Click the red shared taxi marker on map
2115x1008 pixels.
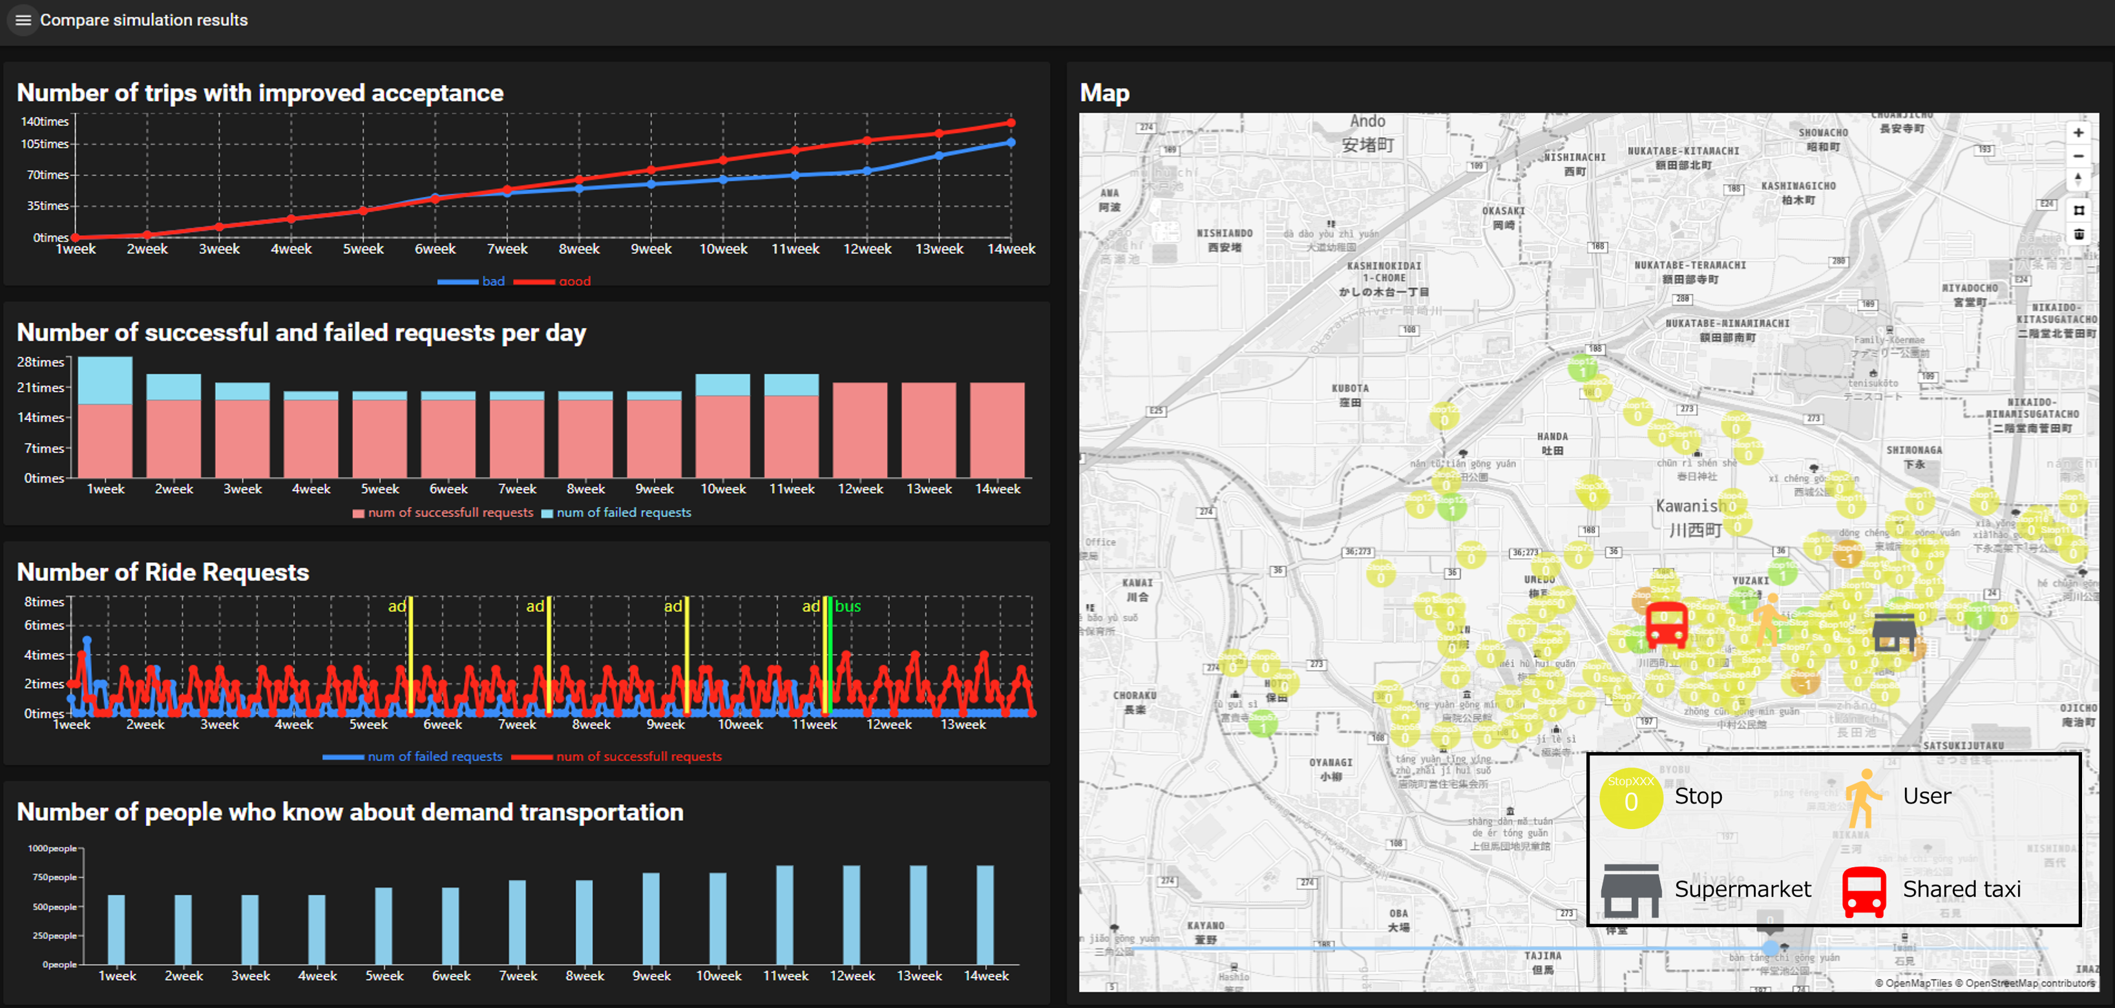[x=1667, y=624]
